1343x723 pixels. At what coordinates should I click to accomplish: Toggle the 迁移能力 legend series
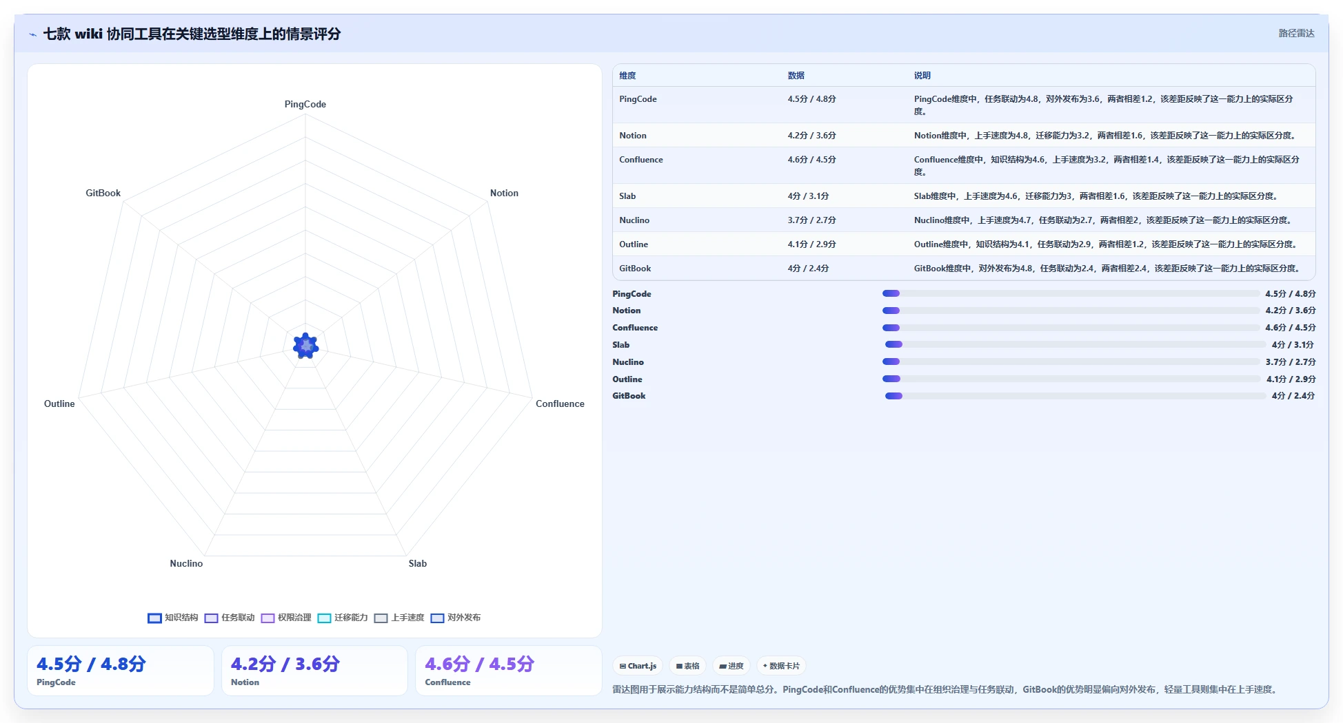[x=343, y=618]
